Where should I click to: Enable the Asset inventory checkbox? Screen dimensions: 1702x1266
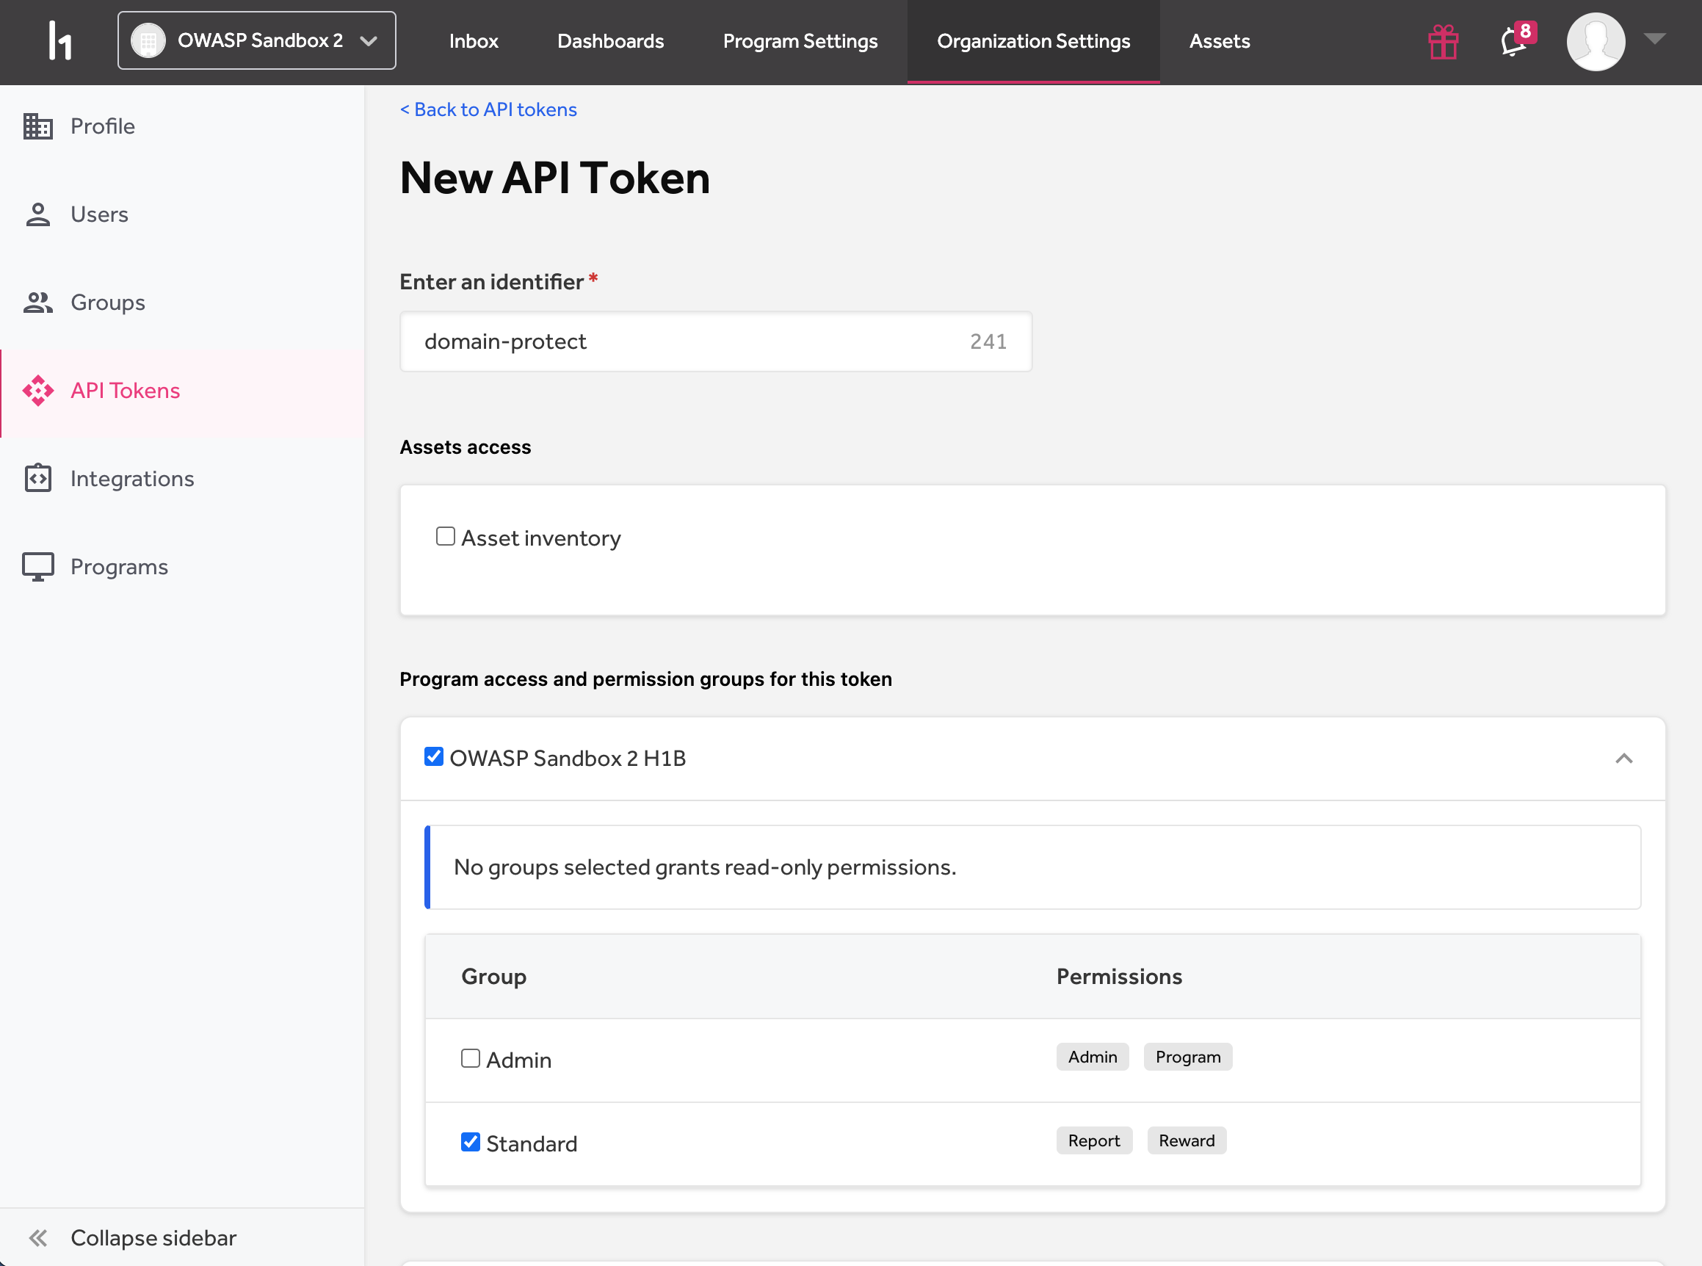[445, 537]
